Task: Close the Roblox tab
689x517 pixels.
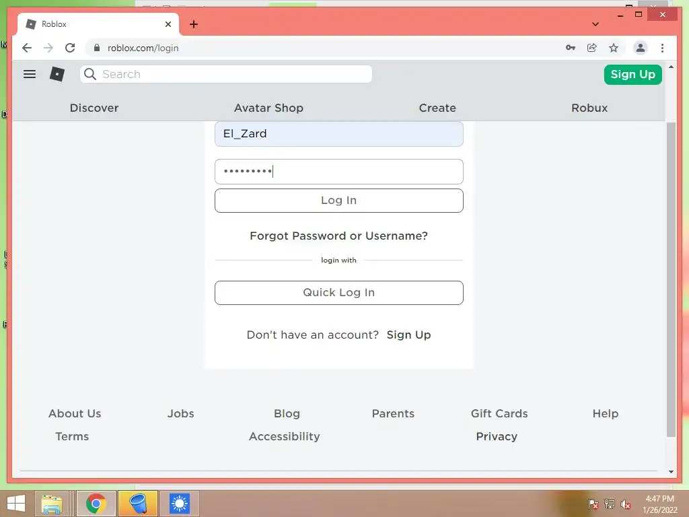Action: coord(168,24)
